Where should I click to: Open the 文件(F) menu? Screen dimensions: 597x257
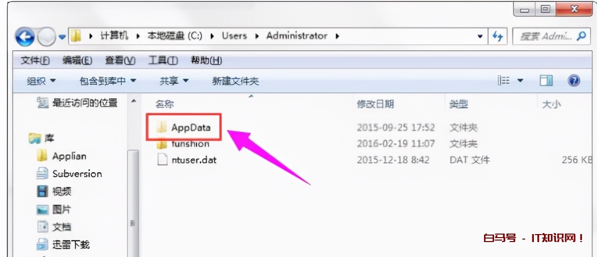(x=35, y=60)
